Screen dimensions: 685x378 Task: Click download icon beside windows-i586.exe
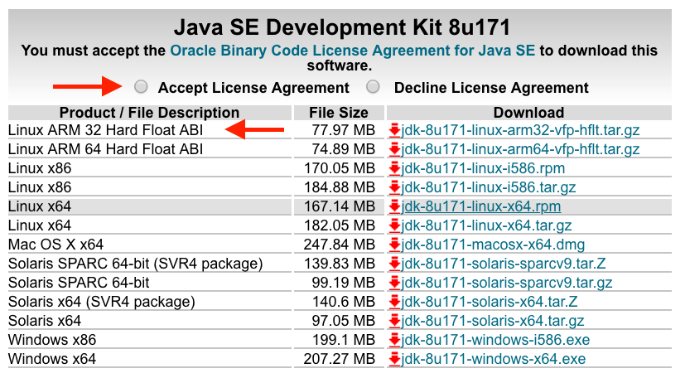pyautogui.click(x=394, y=341)
